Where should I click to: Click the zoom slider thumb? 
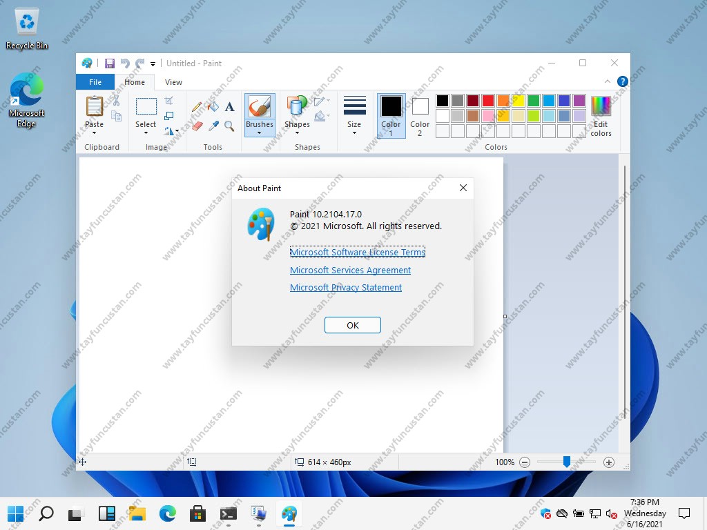click(x=567, y=462)
